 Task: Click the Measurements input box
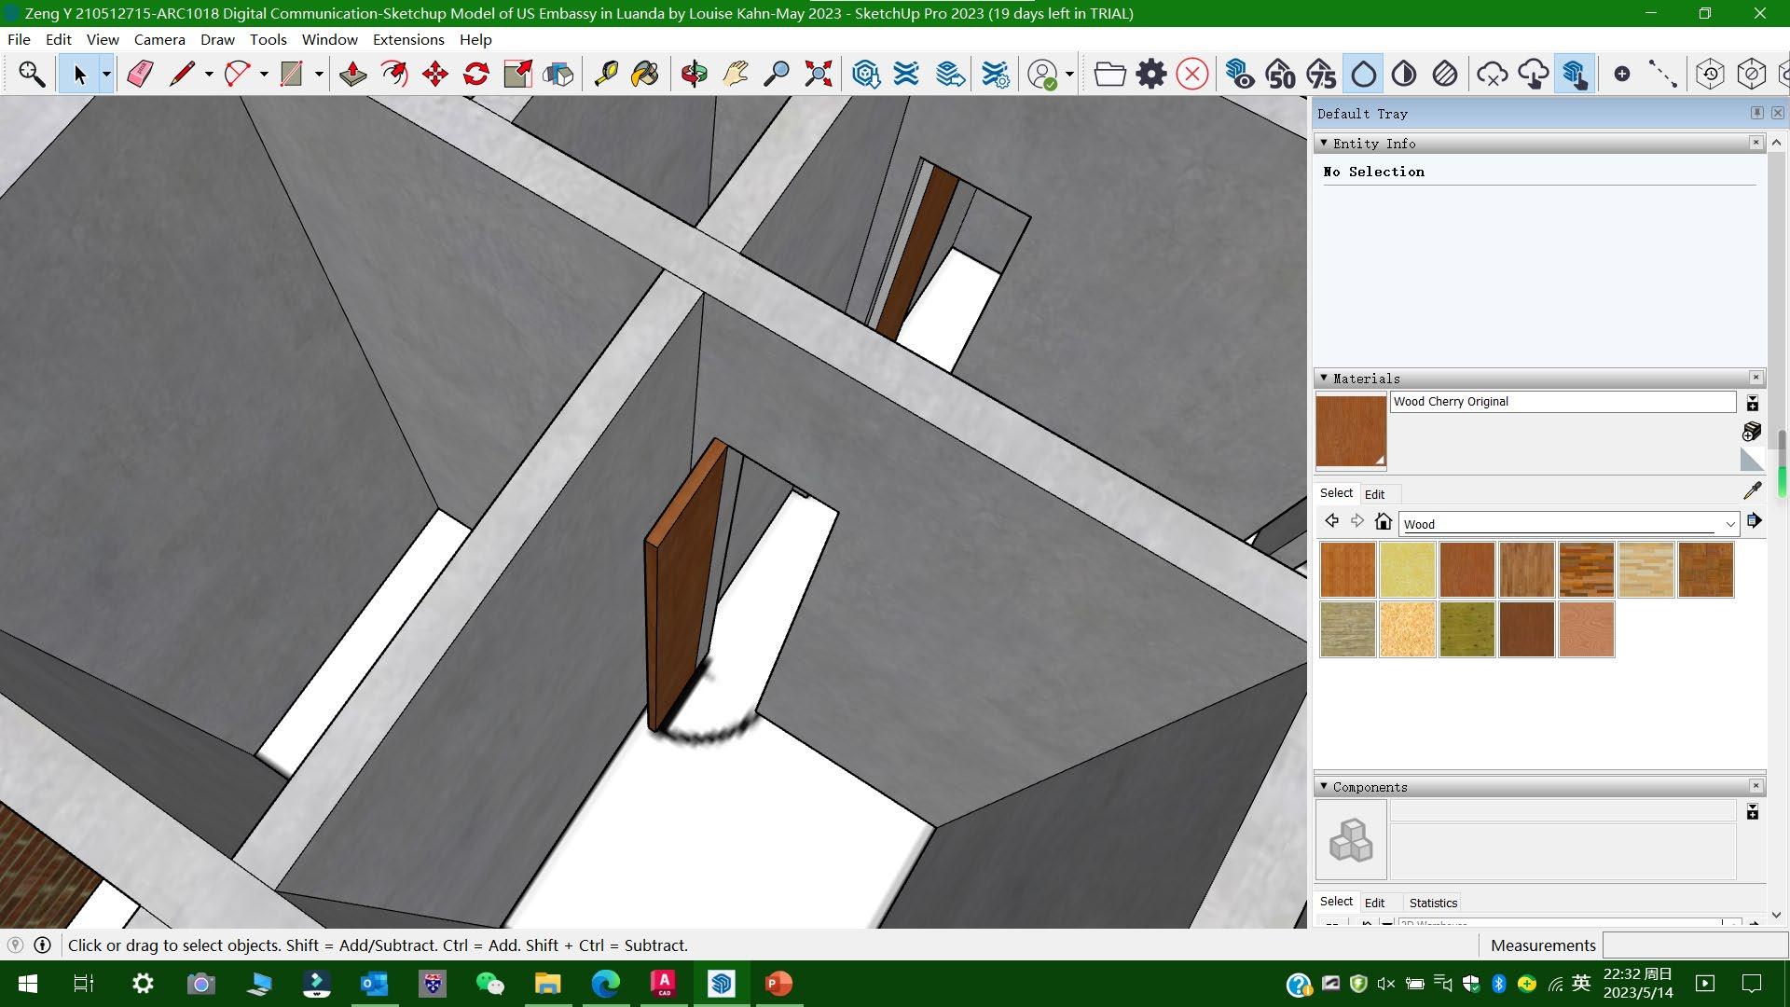point(1692,945)
